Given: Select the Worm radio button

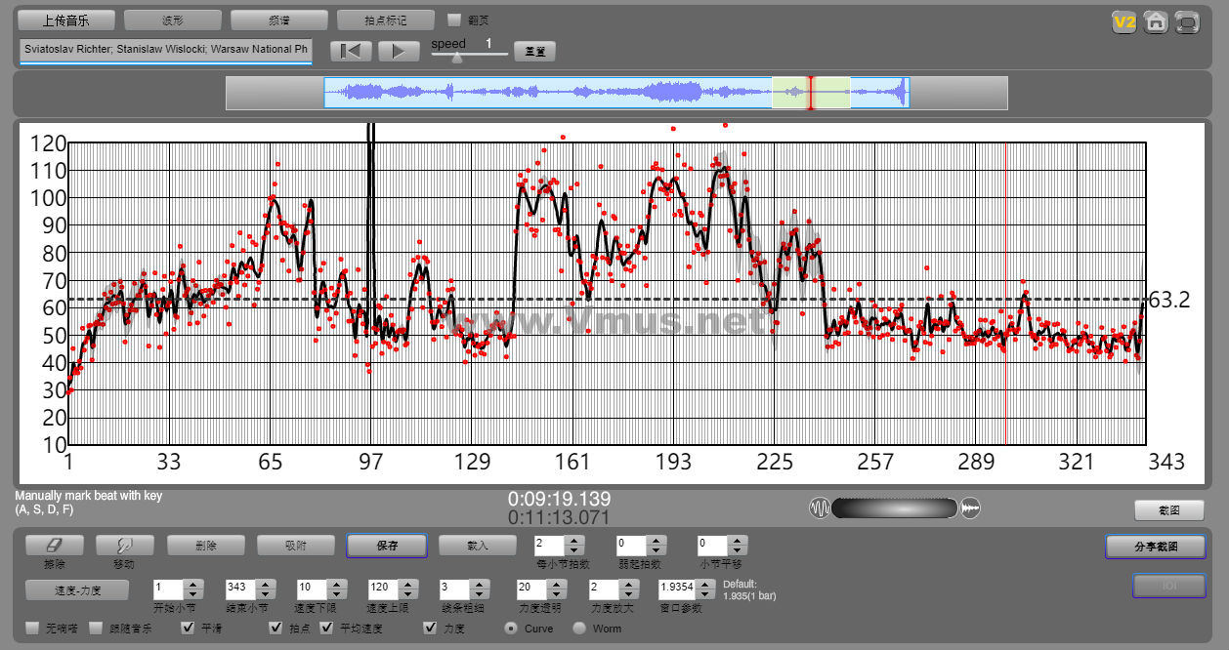Looking at the screenshot, I should click(579, 629).
